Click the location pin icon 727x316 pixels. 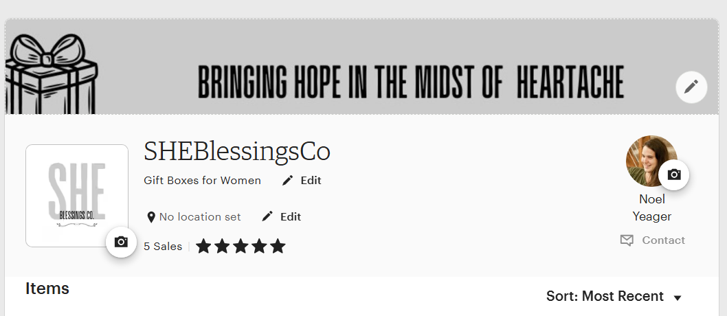click(x=151, y=217)
